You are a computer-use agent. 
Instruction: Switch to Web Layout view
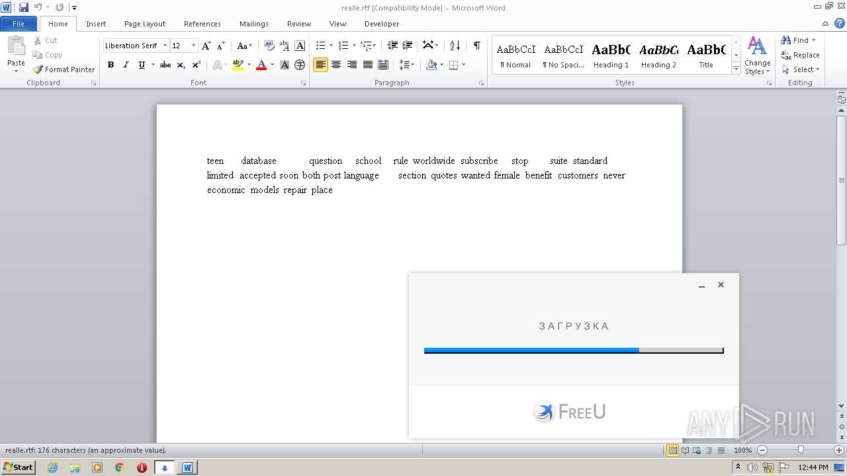pos(695,450)
